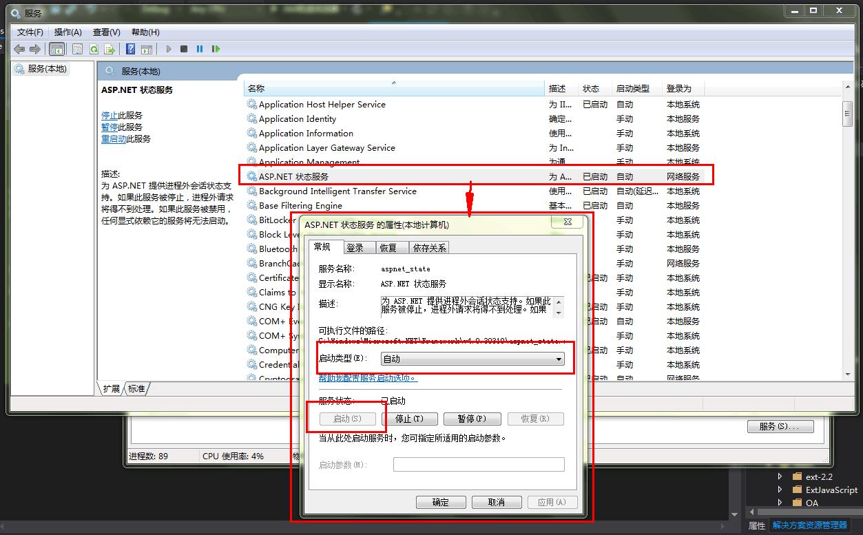Click the 重启动 link for this service
Viewport: 863px width, 535px height.
pos(114,139)
